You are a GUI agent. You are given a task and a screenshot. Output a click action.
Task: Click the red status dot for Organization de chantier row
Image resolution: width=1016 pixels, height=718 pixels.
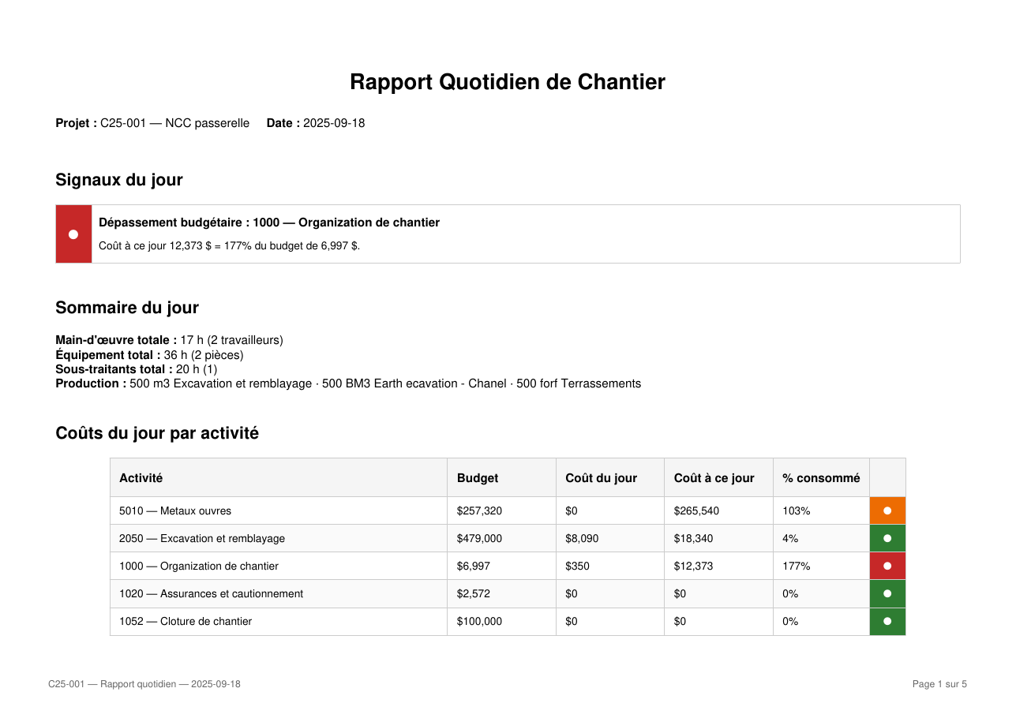click(887, 566)
